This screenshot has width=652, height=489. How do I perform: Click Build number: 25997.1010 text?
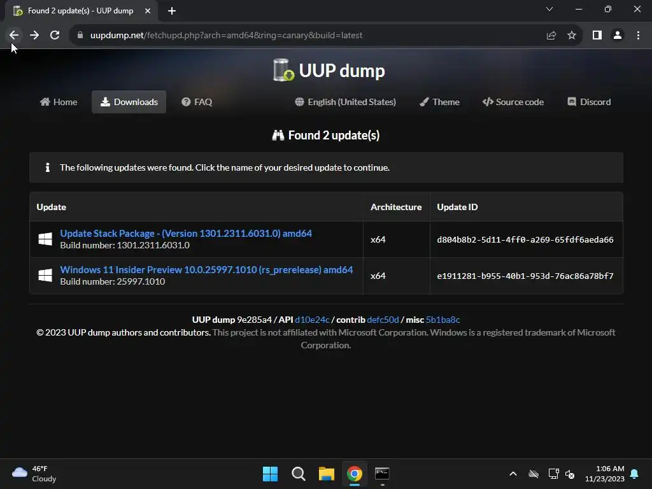pyautogui.click(x=113, y=281)
